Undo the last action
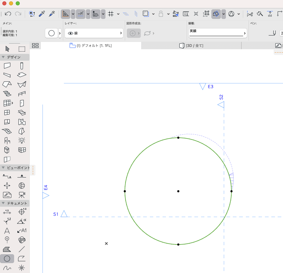Screen dimensions: 283x273 coord(8,14)
